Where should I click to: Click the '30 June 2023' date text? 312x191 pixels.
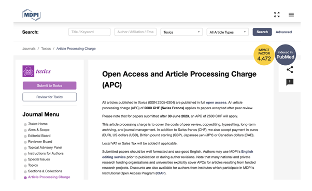click(x=178, y=116)
